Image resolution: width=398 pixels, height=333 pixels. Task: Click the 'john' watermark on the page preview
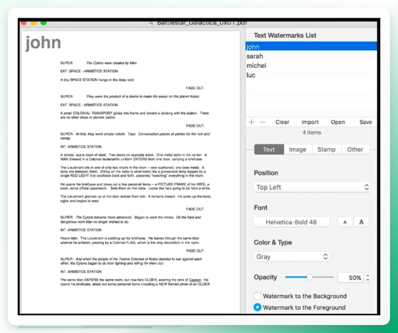point(43,43)
